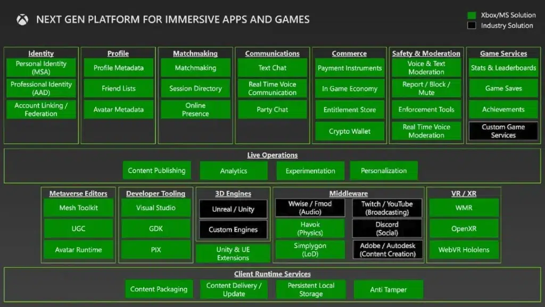Image resolution: width=545 pixels, height=307 pixels.
Task: Select the Game Services column header
Action: click(503, 53)
